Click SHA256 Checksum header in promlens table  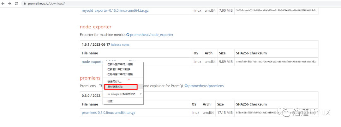[x=251, y=104]
